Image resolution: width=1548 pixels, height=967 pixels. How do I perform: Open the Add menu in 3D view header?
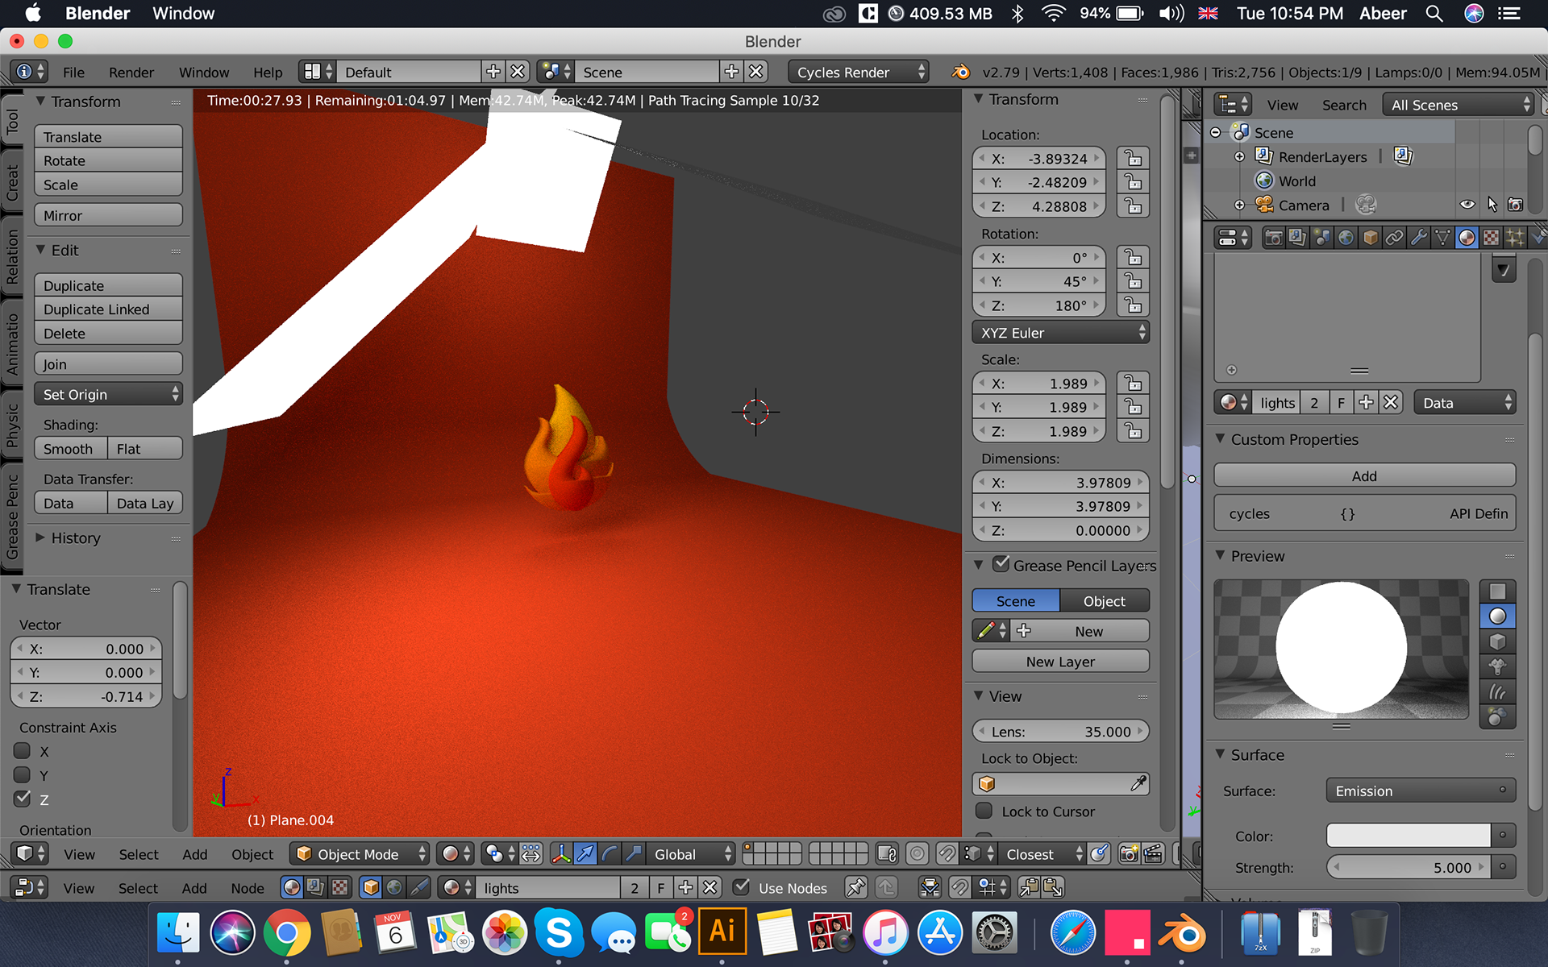click(194, 854)
